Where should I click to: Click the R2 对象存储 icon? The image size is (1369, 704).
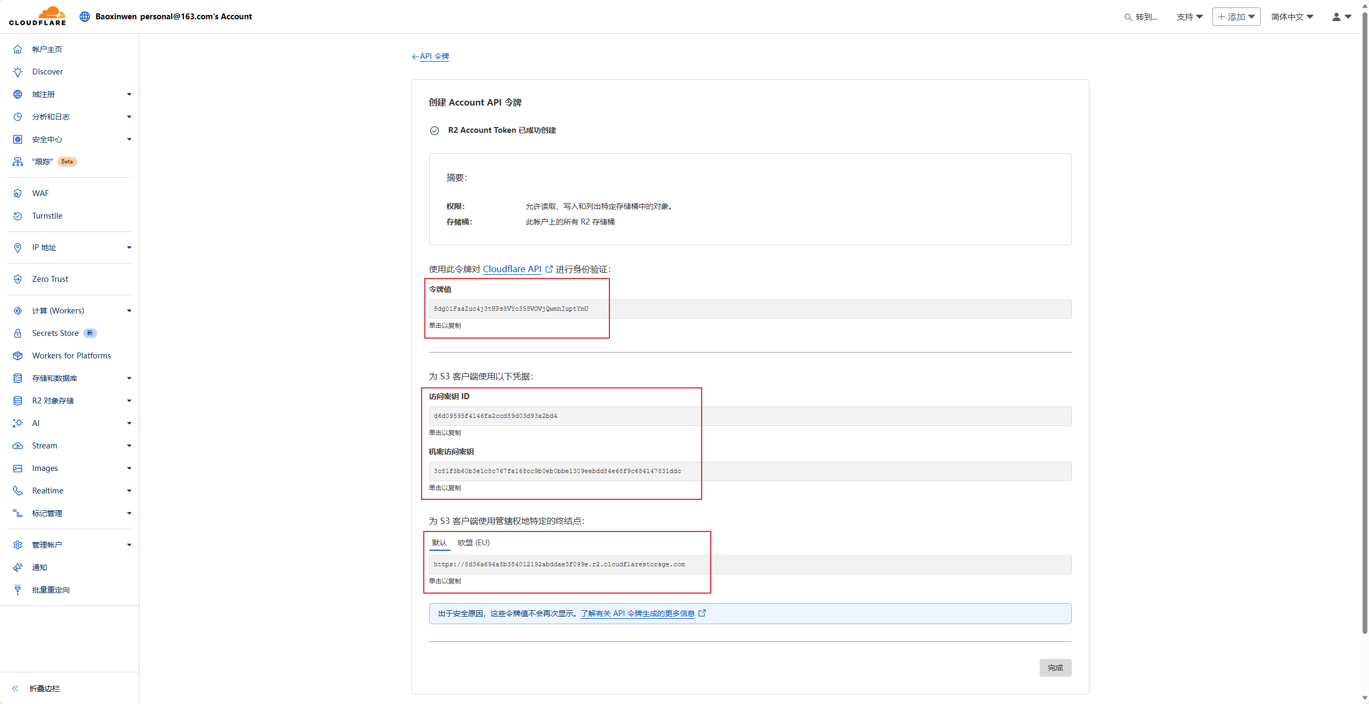[x=18, y=401]
